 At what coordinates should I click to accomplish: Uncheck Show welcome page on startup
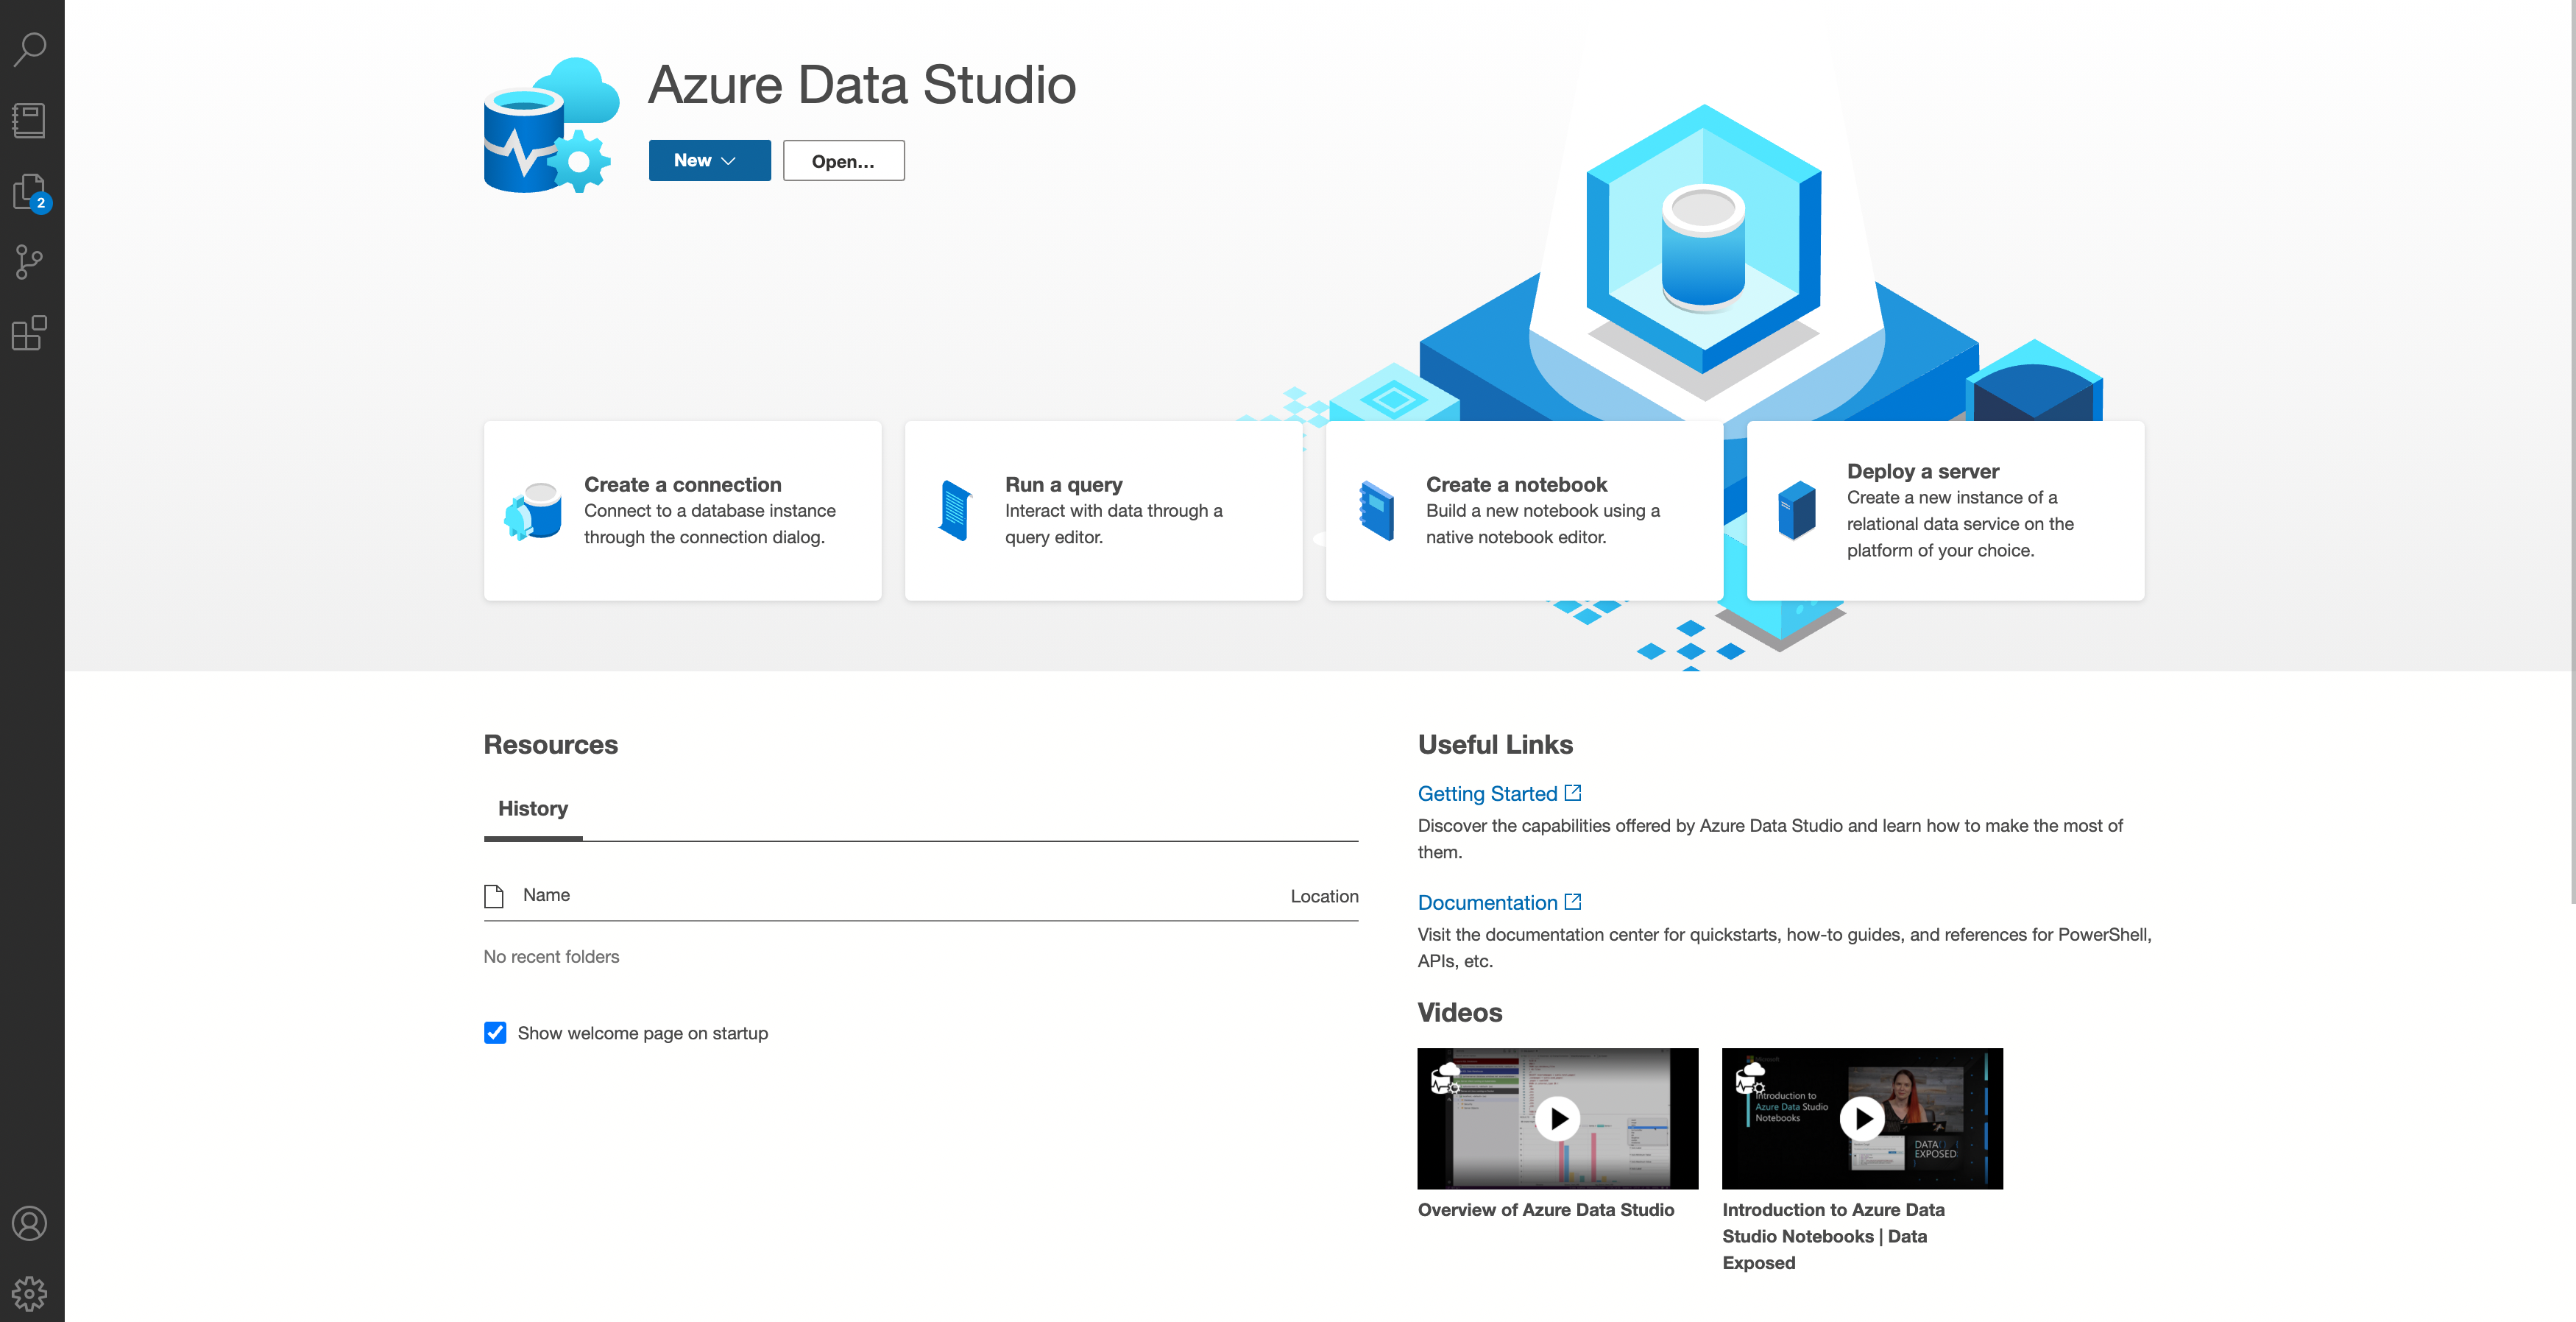(x=495, y=1033)
